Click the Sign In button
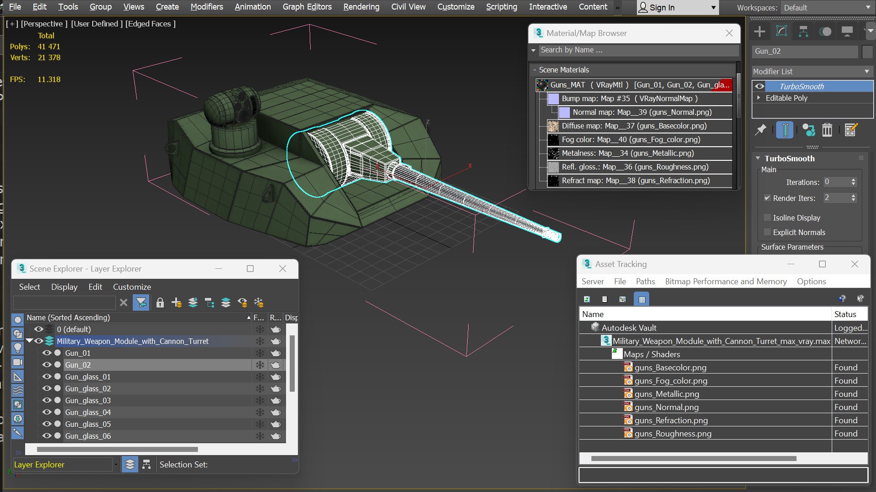The image size is (876, 492). (x=678, y=8)
